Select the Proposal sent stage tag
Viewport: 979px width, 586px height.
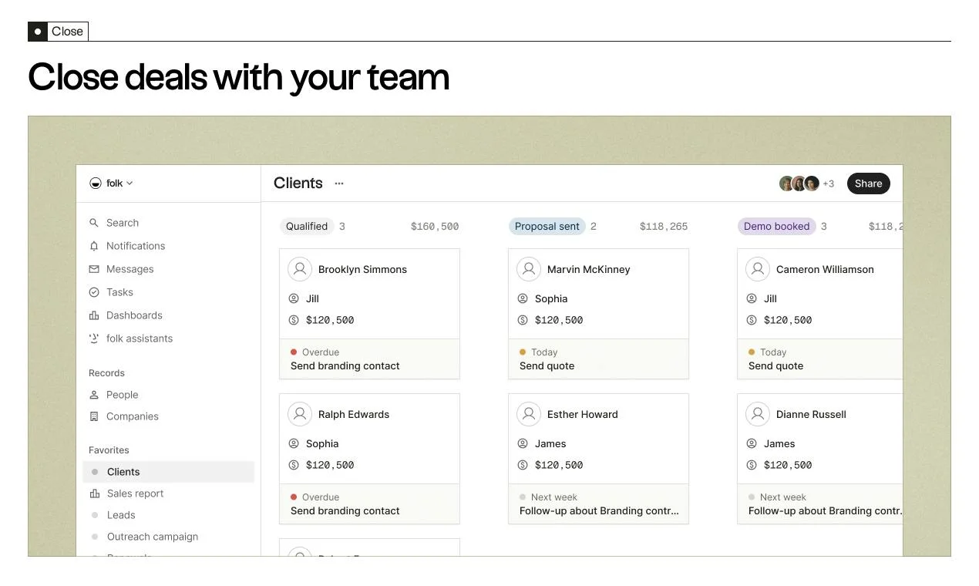(x=547, y=227)
